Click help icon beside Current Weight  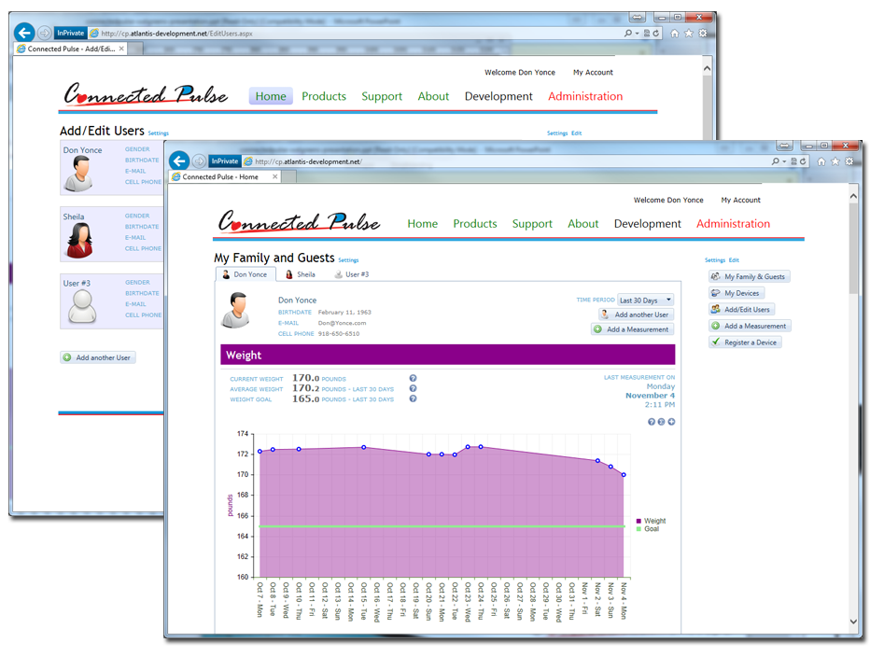tap(413, 379)
